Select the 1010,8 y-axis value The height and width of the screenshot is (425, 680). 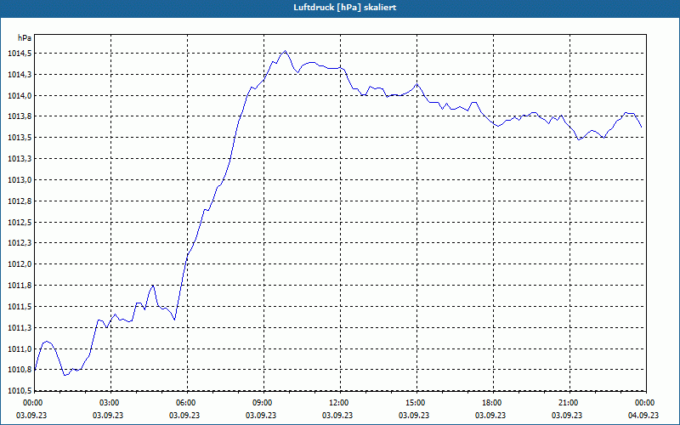tap(20, 370)
